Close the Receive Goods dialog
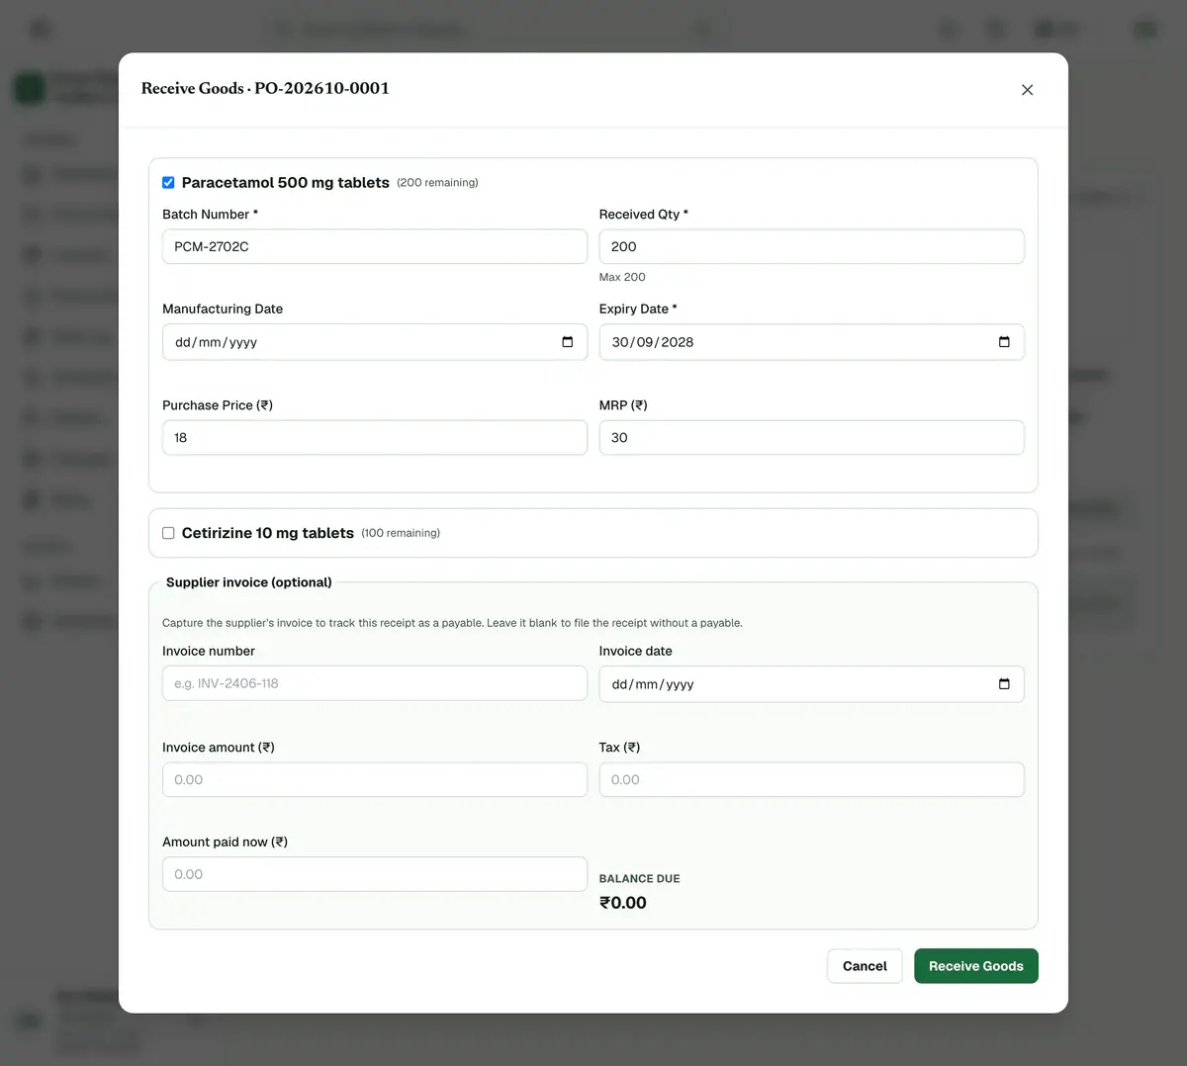Viewport: 1187px width, 1066px height. coord(1027,90)
